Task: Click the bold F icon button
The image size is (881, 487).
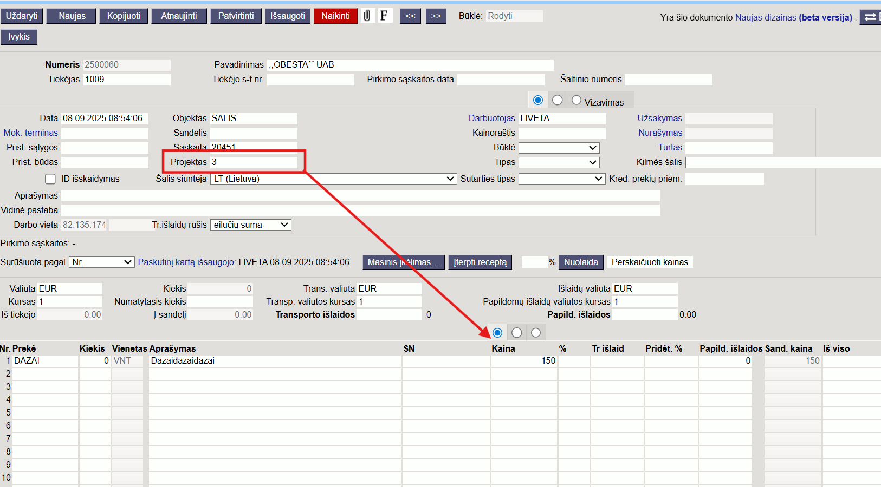Action: click(x=384, y=16)
